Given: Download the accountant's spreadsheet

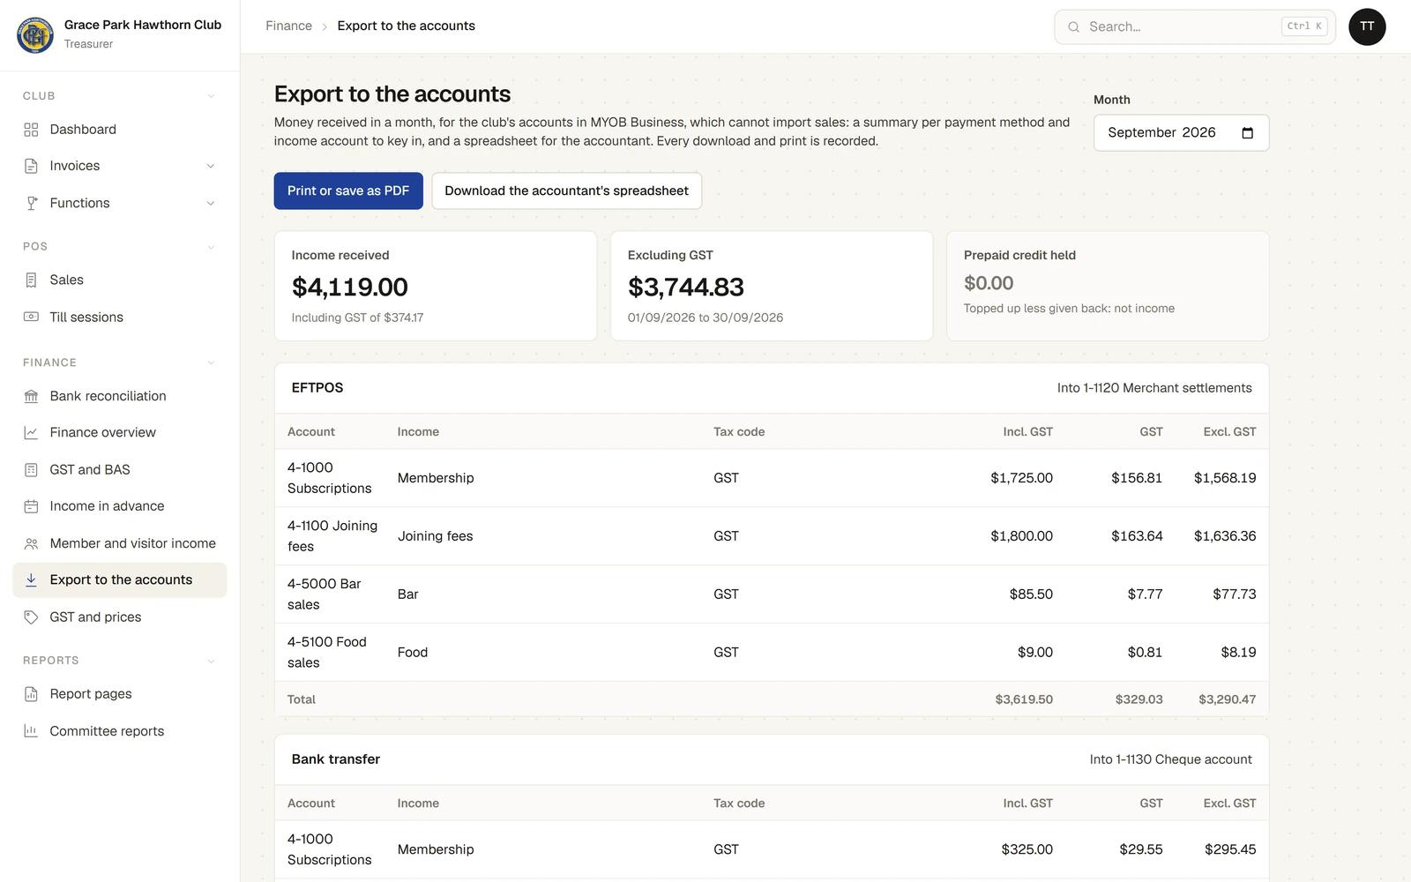Looking at the screenshot, I should (x=566, y=191).
